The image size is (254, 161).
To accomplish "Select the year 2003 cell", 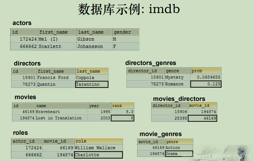I will [100, 118].
